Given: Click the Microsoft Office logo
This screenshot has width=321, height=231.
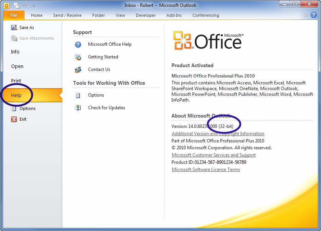Looking at the screenshot, I should tap(209, 40).
